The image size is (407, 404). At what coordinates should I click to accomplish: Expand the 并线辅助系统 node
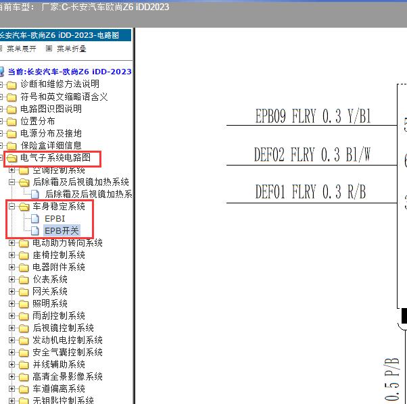(x=11, y=364)
